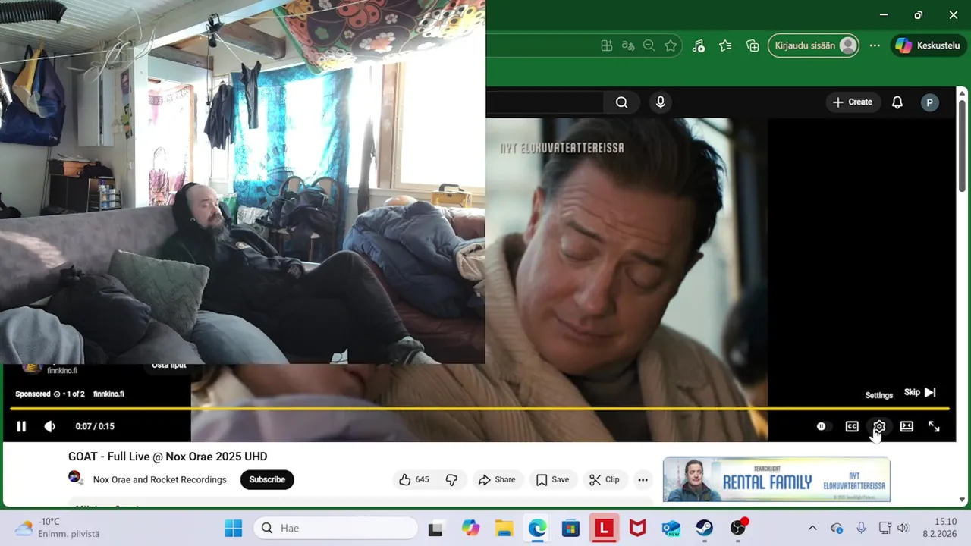Click inside the YouTube search field

coord(545,102)
